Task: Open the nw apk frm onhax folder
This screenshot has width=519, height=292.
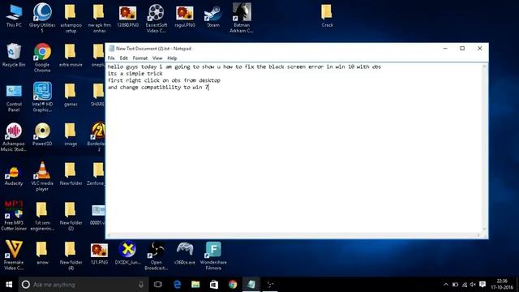Action: [x=99, y=18]
